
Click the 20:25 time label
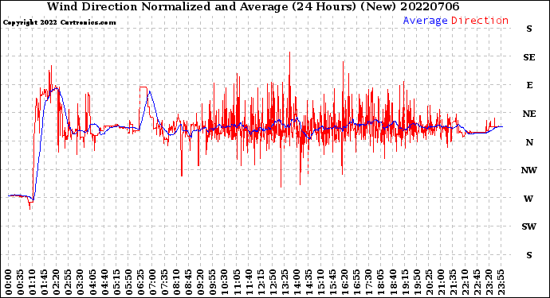[429, 282]
